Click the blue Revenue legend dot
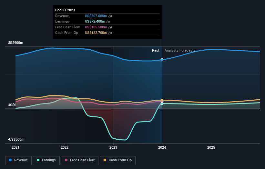The height and width of the screenshot is (169, 265). [x=10, y=160]
